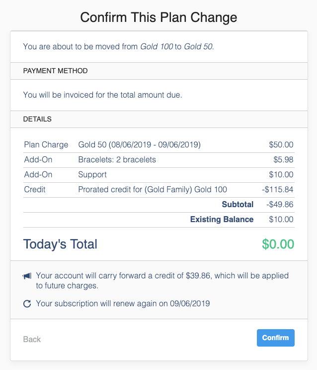
Task: Click the Existing Balance $10.00 amount
Action: (x=281, y=219)
